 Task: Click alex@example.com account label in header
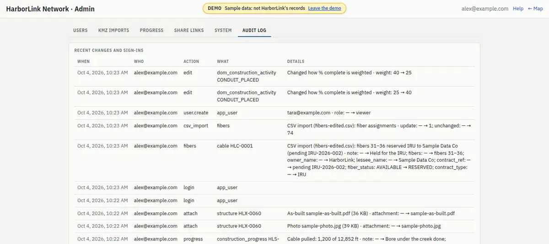point(484,9)
